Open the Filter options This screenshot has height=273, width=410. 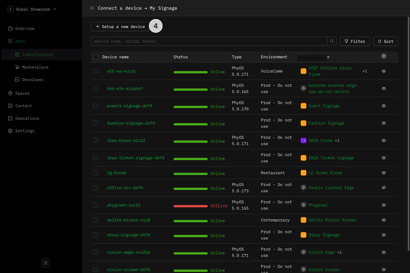click(354, 41)
